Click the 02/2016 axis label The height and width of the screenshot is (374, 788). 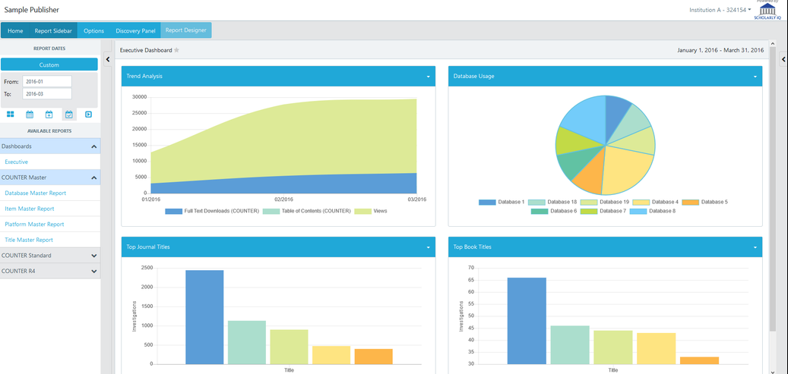point(284,200)
